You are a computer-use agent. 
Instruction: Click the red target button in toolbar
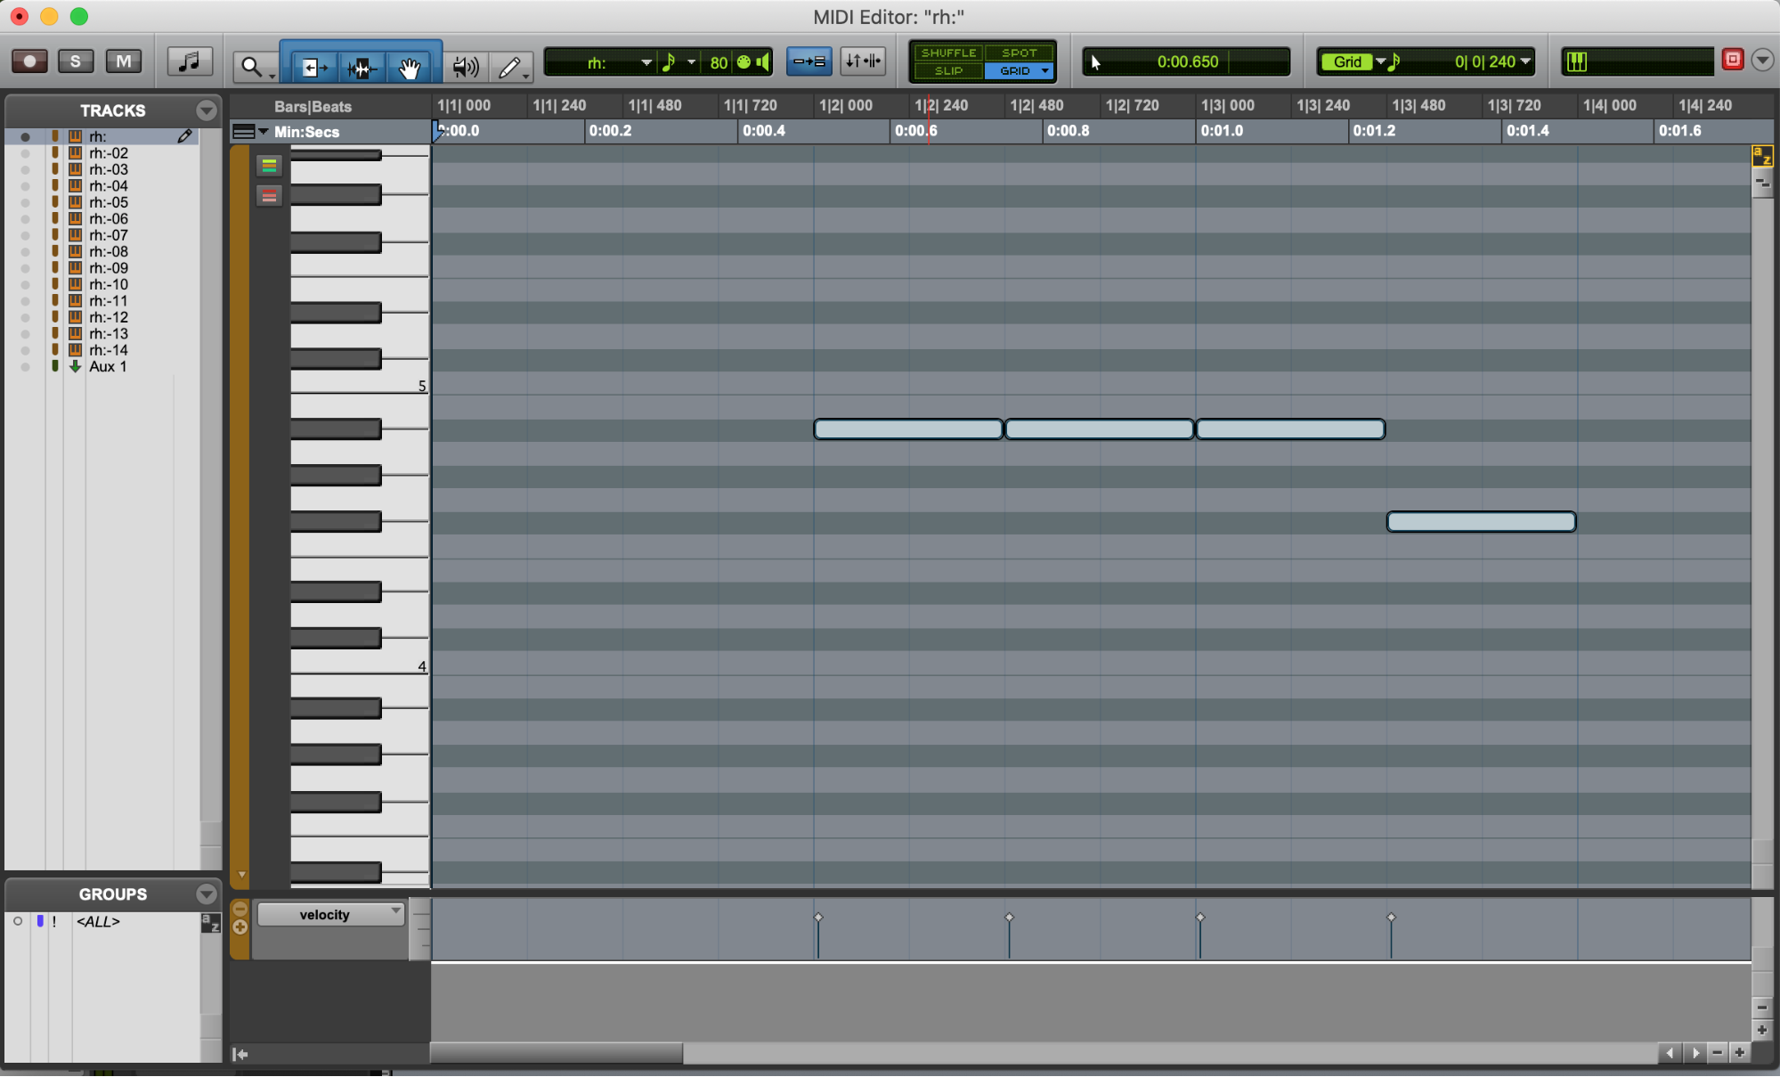click(1733, 60)
